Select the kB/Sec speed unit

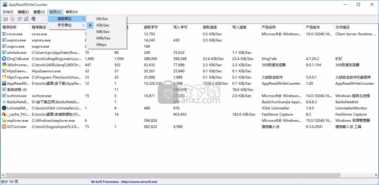pos(107,19)
